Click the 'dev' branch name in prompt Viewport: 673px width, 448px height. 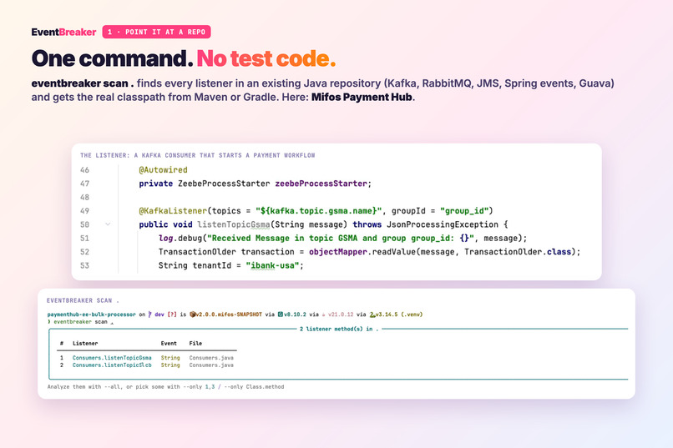pyautogui.click(x=159, y=315)
